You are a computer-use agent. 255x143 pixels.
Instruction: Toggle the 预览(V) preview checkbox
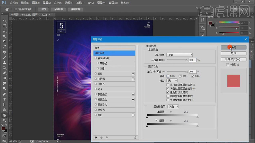228,65
